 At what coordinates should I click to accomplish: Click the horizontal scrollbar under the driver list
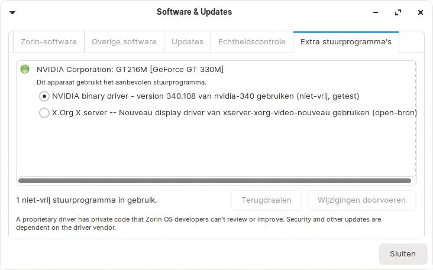pos(215,181)
